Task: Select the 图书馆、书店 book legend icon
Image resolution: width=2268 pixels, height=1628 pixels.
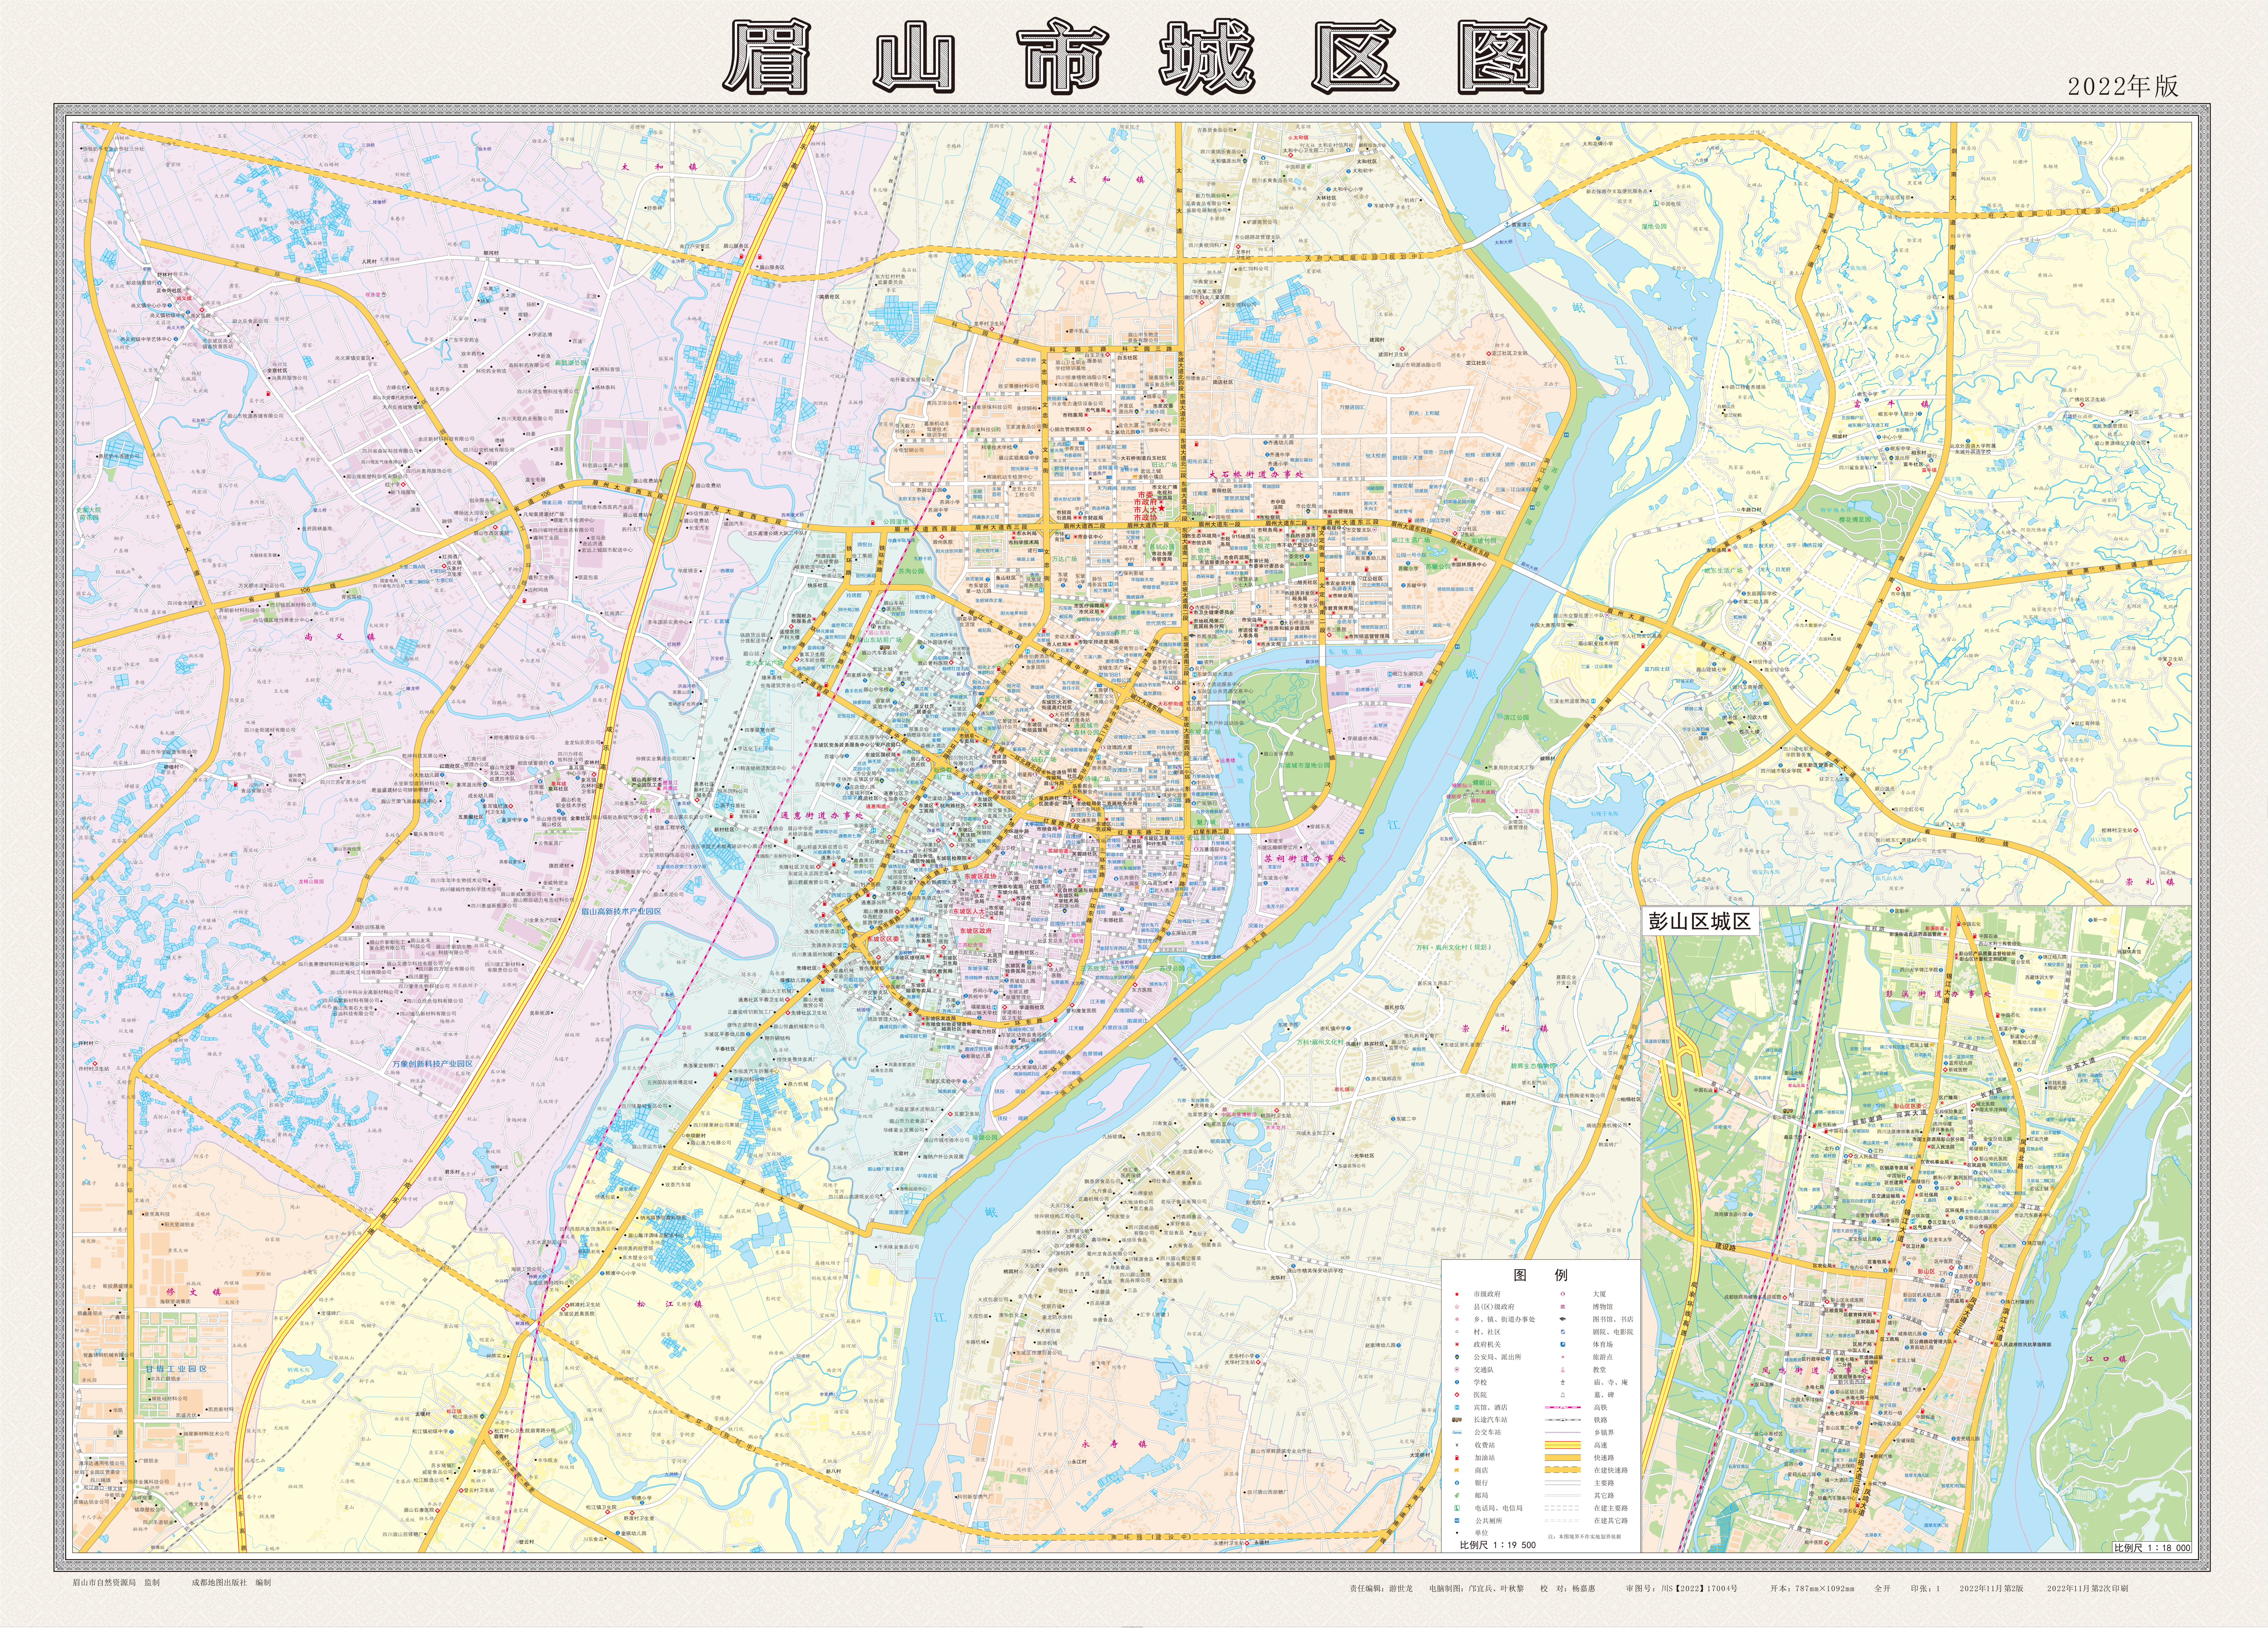Action: tap(1563, 1319)
